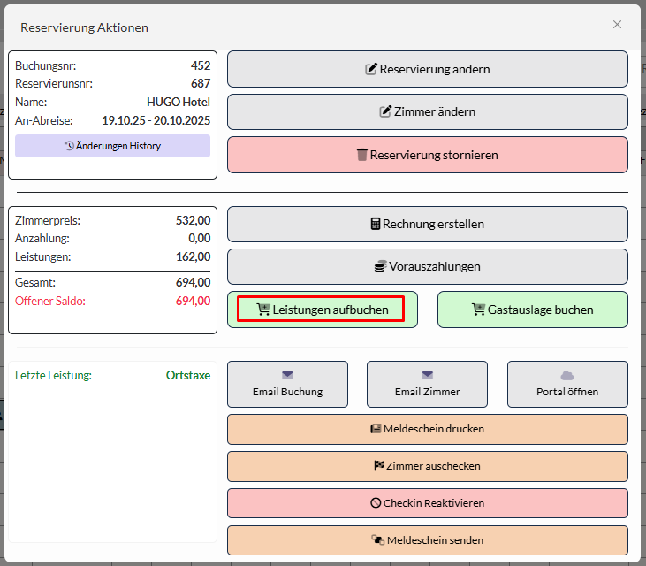This screenshot has width=646, height=566.
Task: Click the Reservierung Aktionen dialog title
Action: tap(84, 27)
